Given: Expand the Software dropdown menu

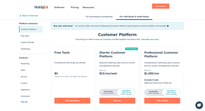Looking at the screenshot, I should [x=60, y=7].
